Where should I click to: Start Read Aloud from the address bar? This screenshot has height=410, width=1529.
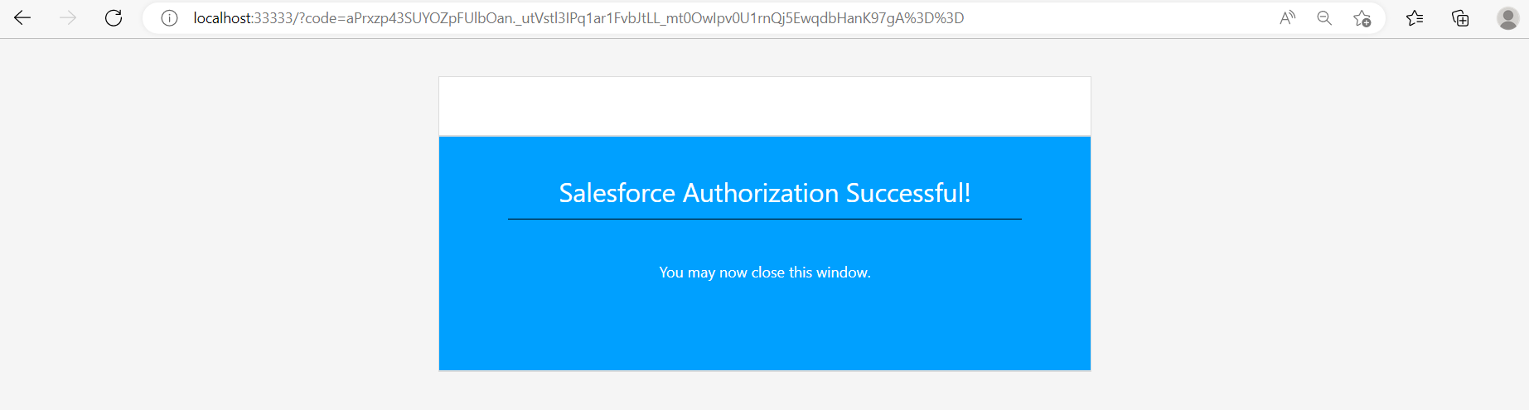click(1287, 18)
